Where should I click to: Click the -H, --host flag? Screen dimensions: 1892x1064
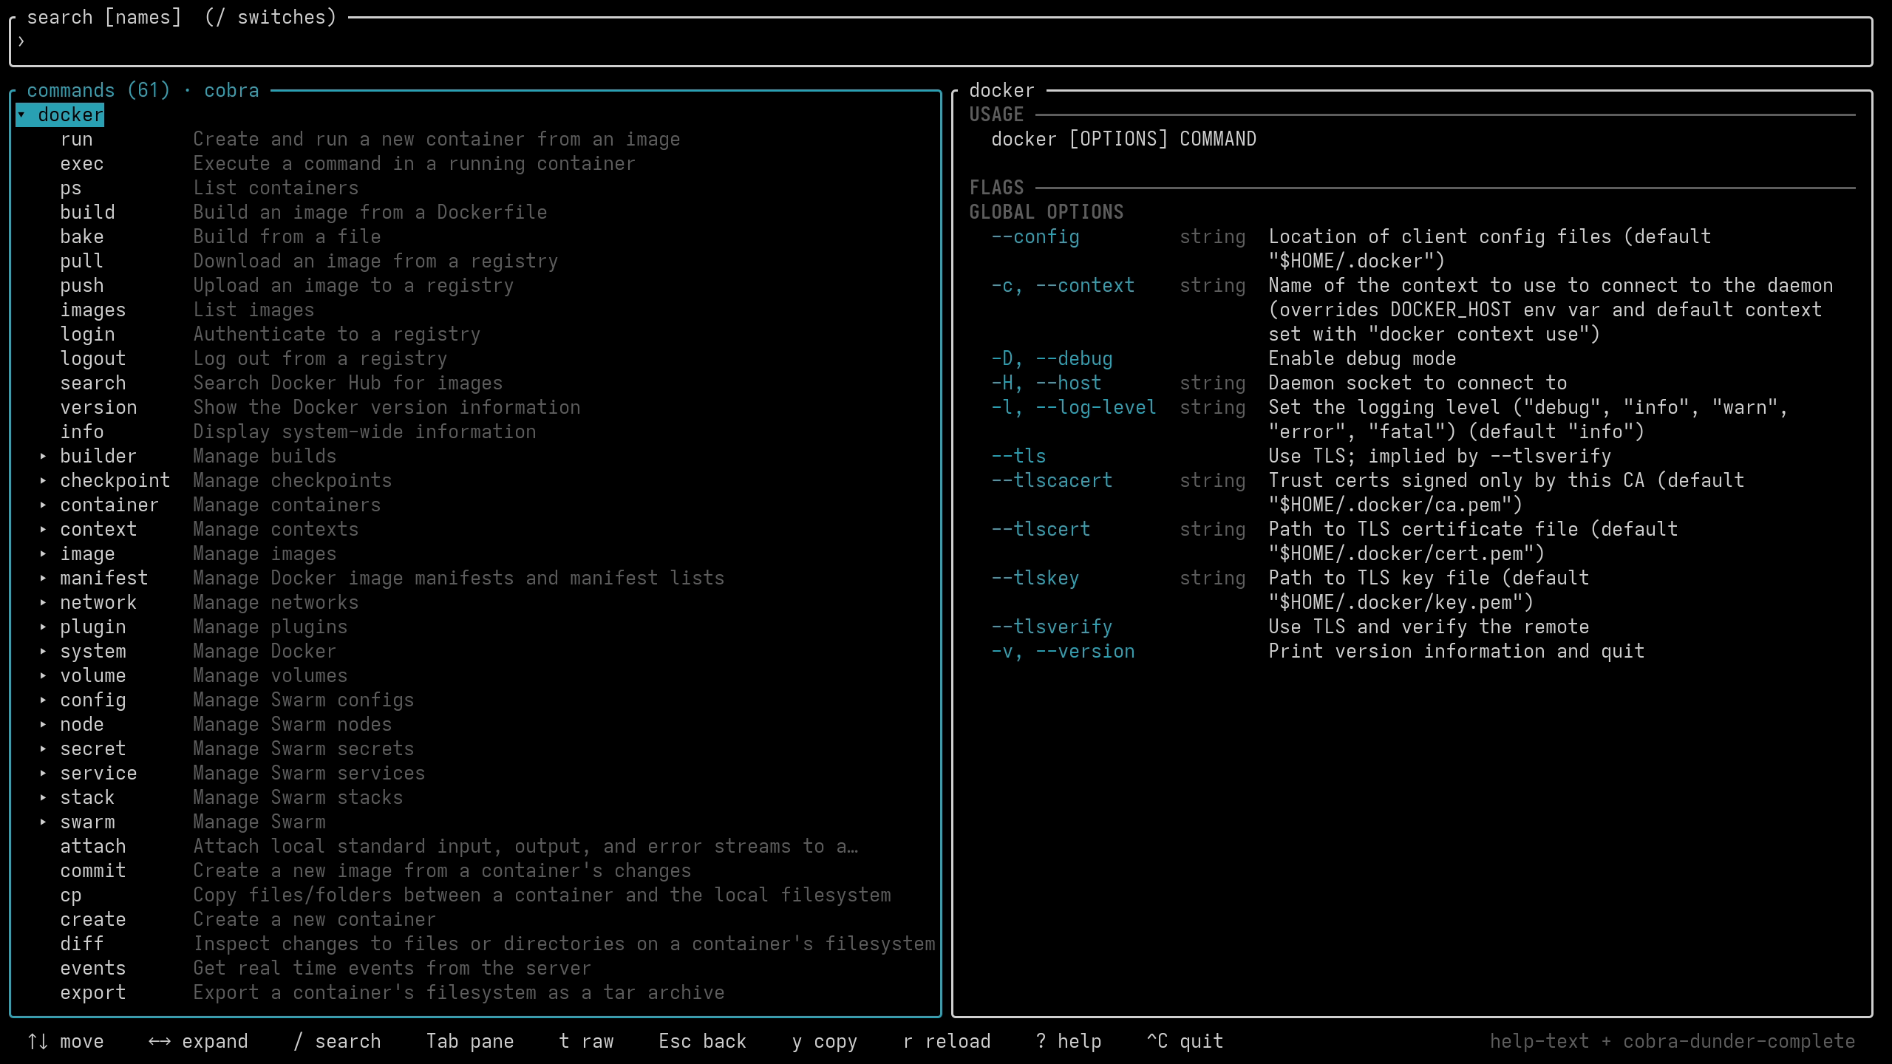click(x=1047, y=383)
